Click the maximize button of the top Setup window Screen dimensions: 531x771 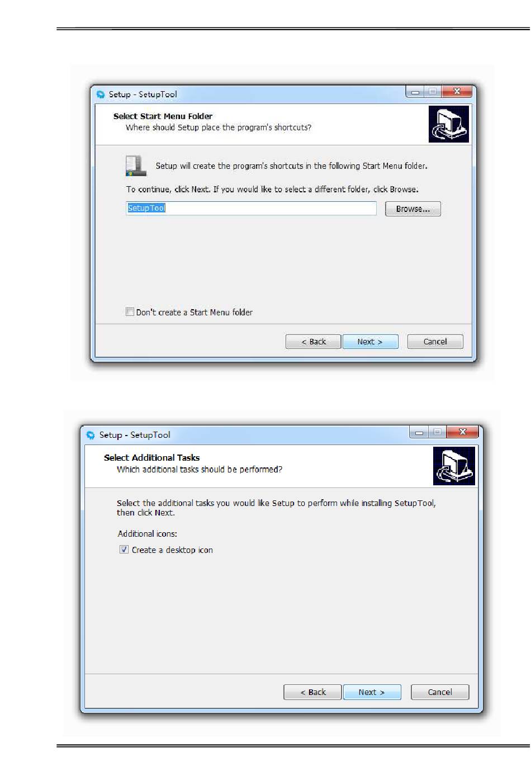pos(433,92)
